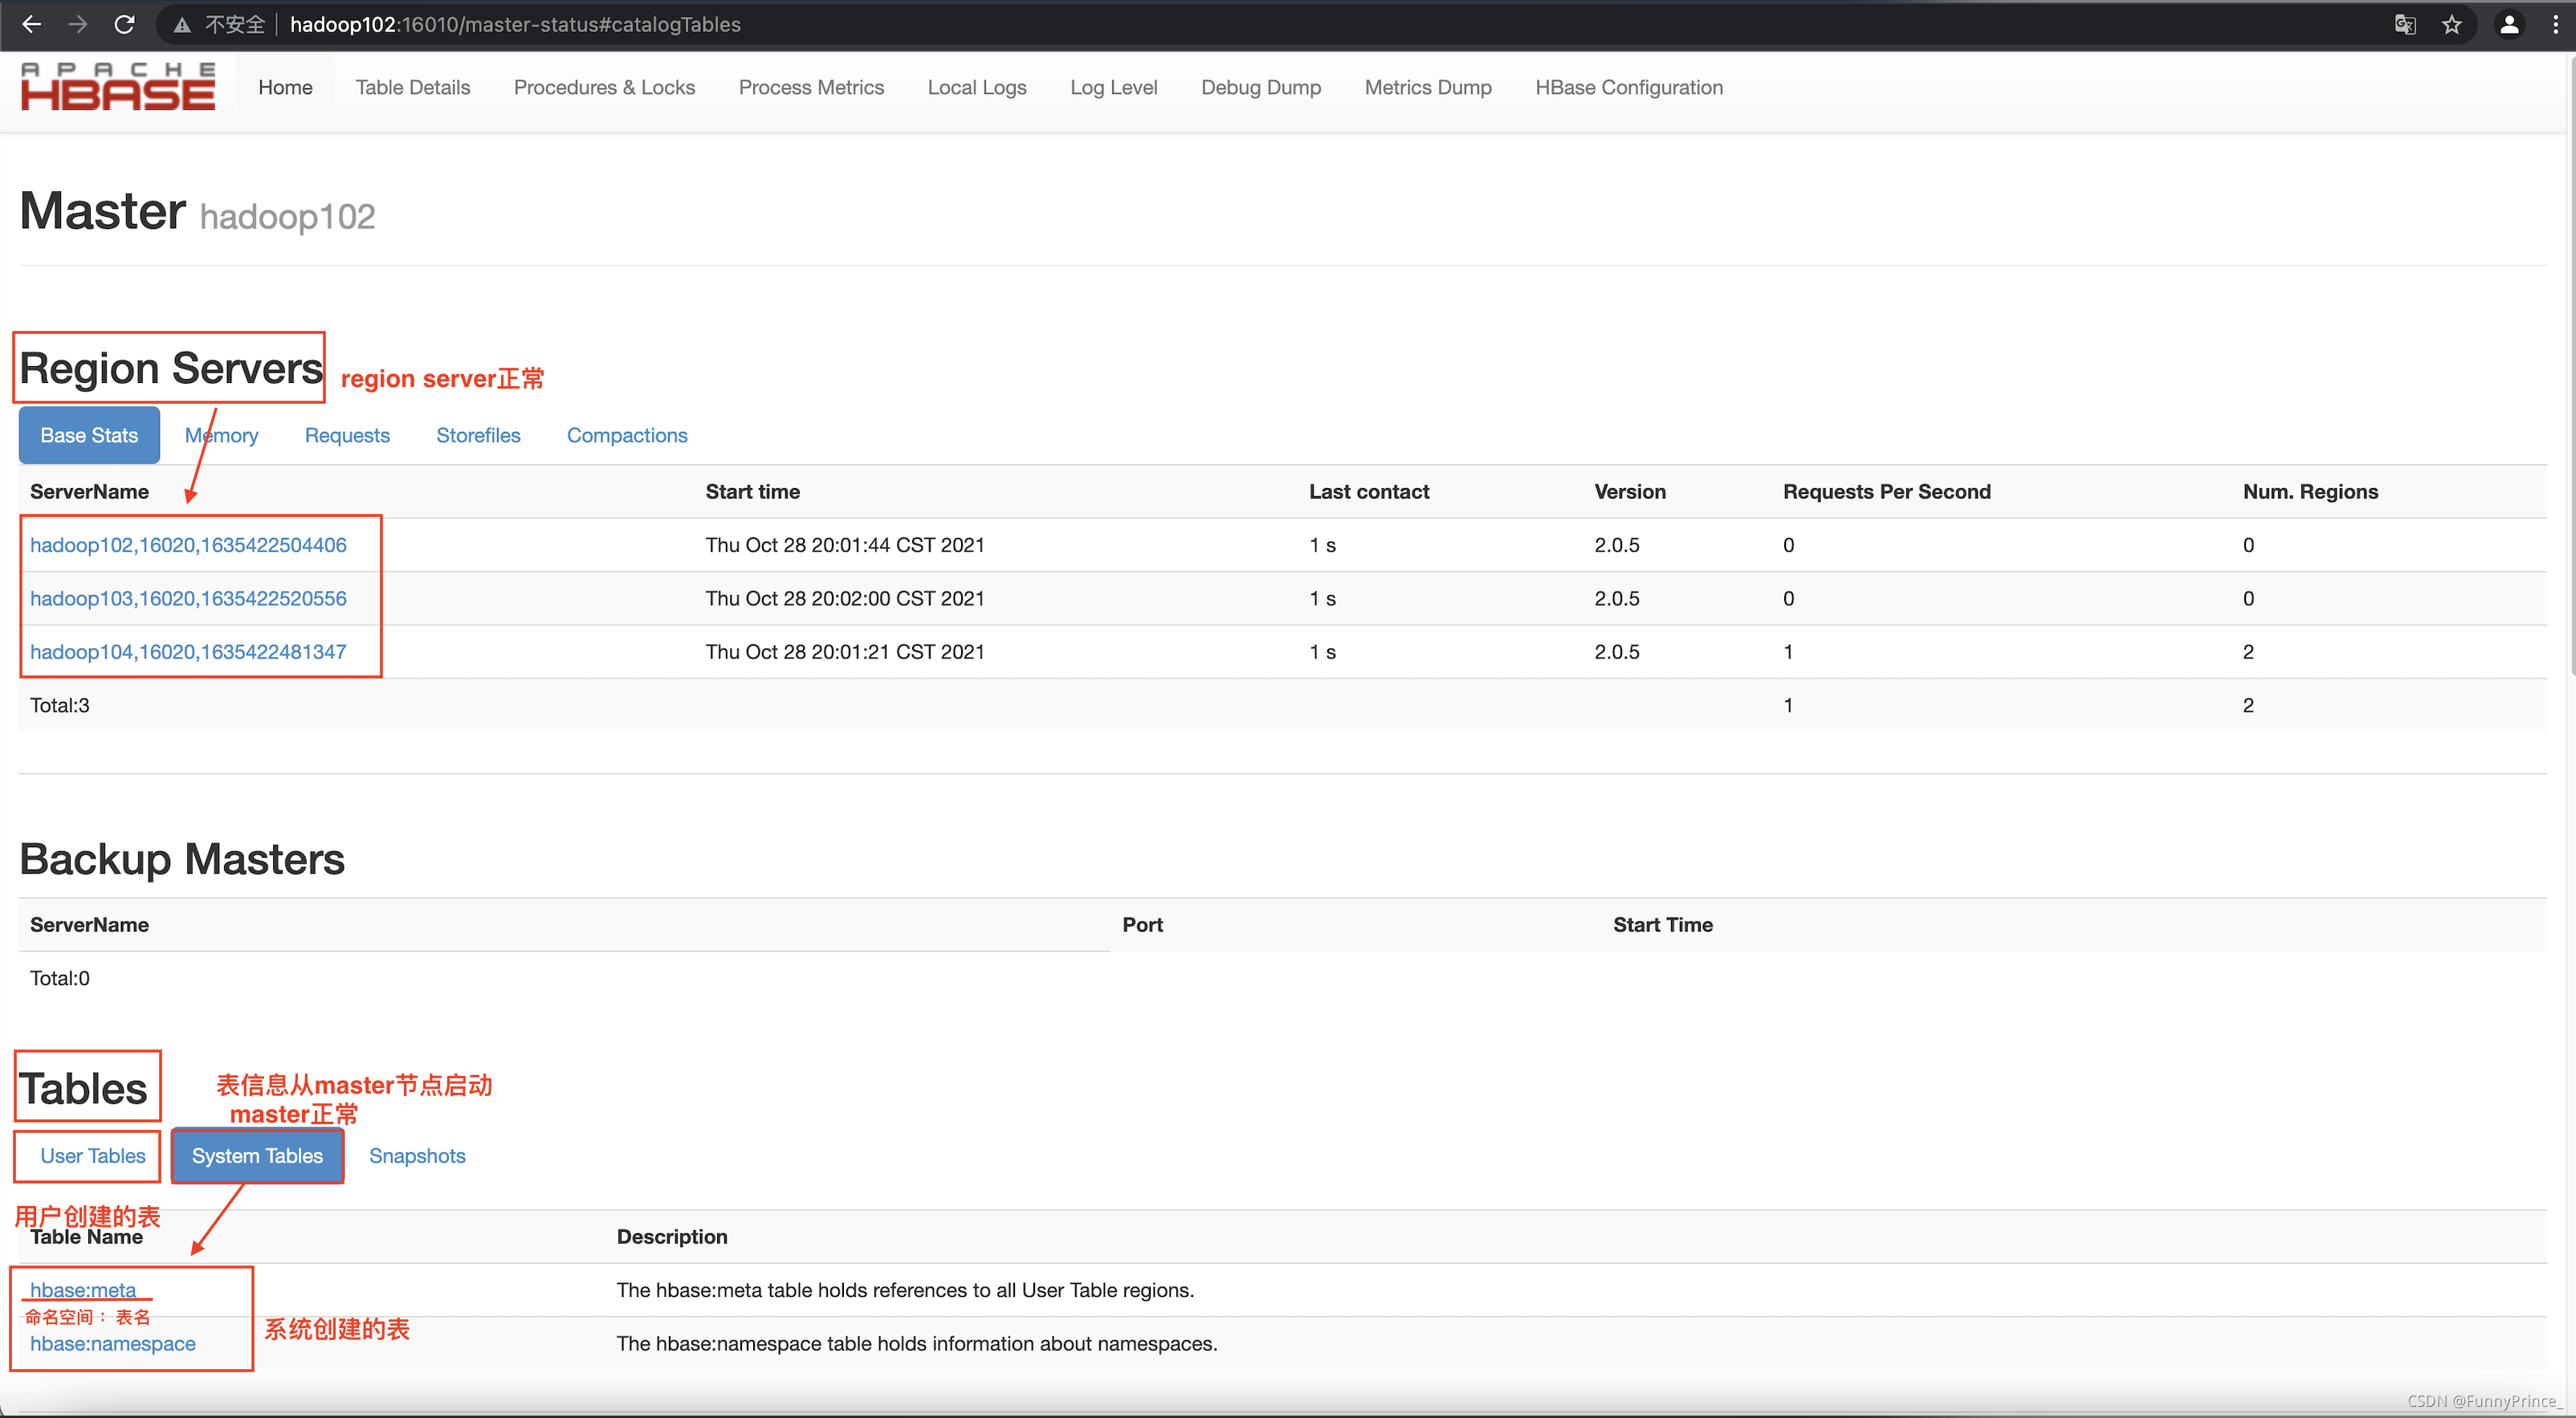Switch to the Requests tab
This screenshot has height=1418, width=2576.
[x=347, y=436]
